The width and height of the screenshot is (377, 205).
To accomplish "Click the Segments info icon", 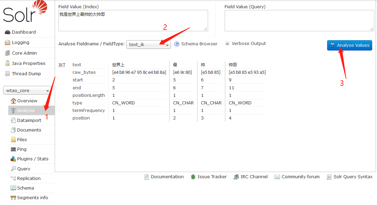I will coord(13,197).
